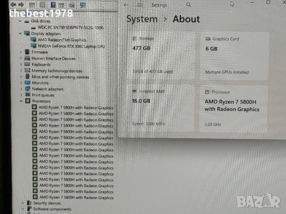
Task: Click the scan for hardware changes monitor icon
Action: tap(83, 5)
